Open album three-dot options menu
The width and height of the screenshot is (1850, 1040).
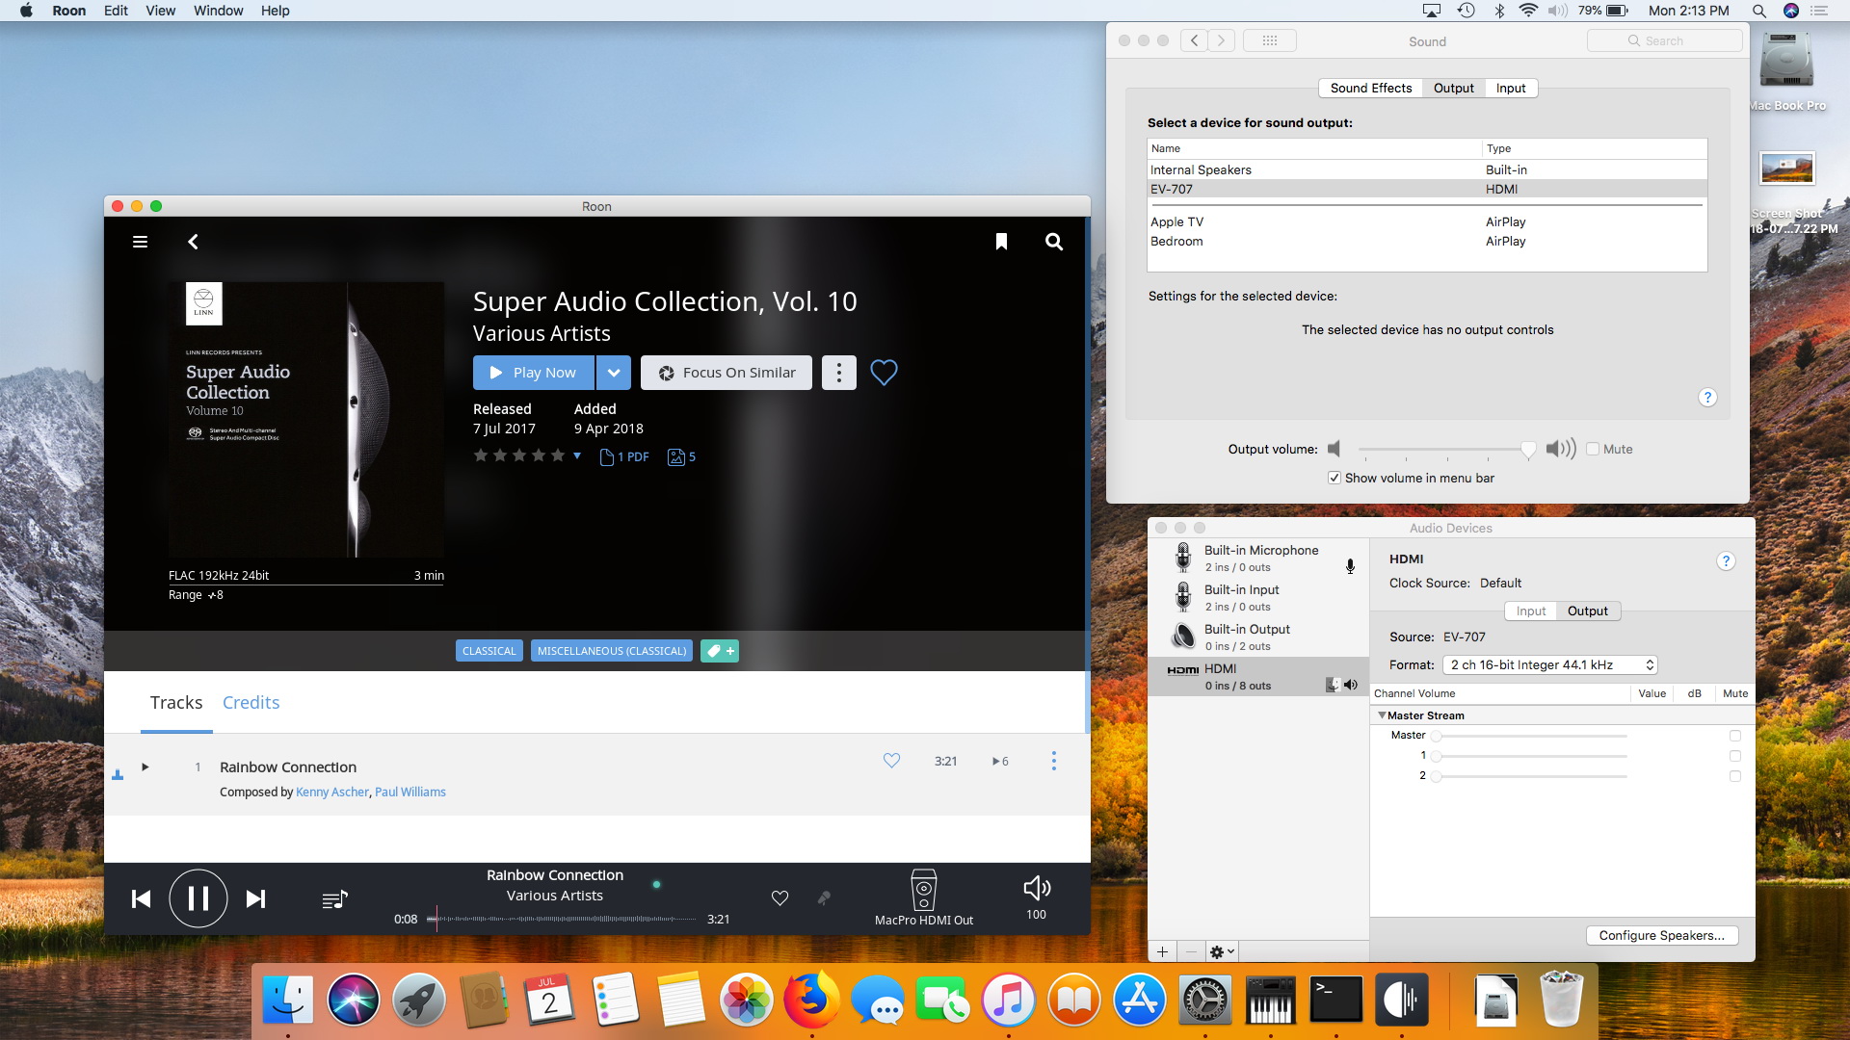pyautogui.click(x=839, y=373)
